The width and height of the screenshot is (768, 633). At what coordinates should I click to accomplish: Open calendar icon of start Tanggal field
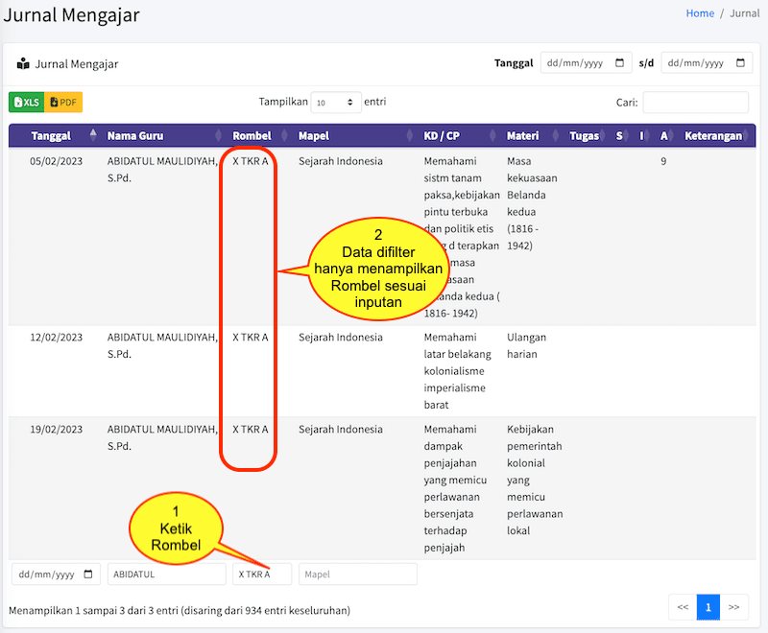tap(619, 62)
